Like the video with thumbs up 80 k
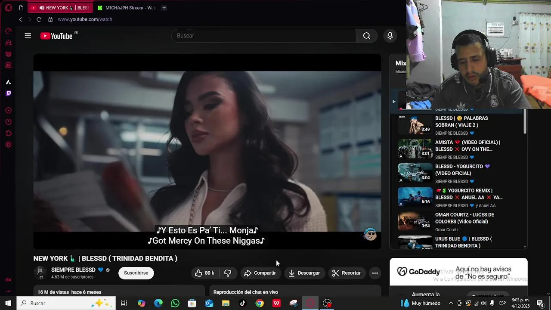This screenshot has height=310, width=551. (x=205, y=273)
